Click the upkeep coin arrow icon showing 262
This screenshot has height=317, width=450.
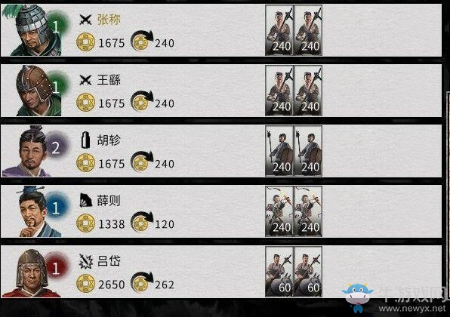142,282
